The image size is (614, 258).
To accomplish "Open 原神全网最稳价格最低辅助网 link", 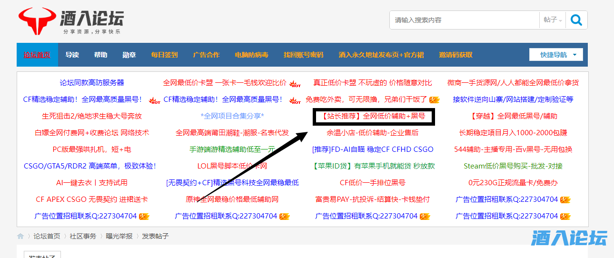I will click(232, 199).
